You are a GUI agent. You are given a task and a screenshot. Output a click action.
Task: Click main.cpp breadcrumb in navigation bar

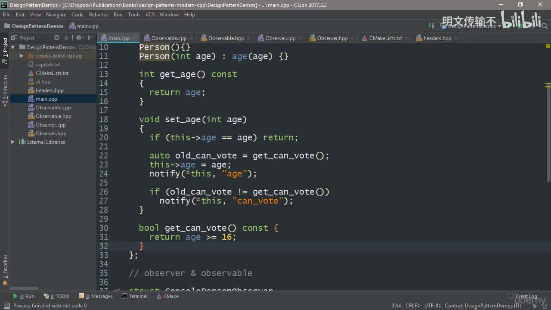(84, 26)
